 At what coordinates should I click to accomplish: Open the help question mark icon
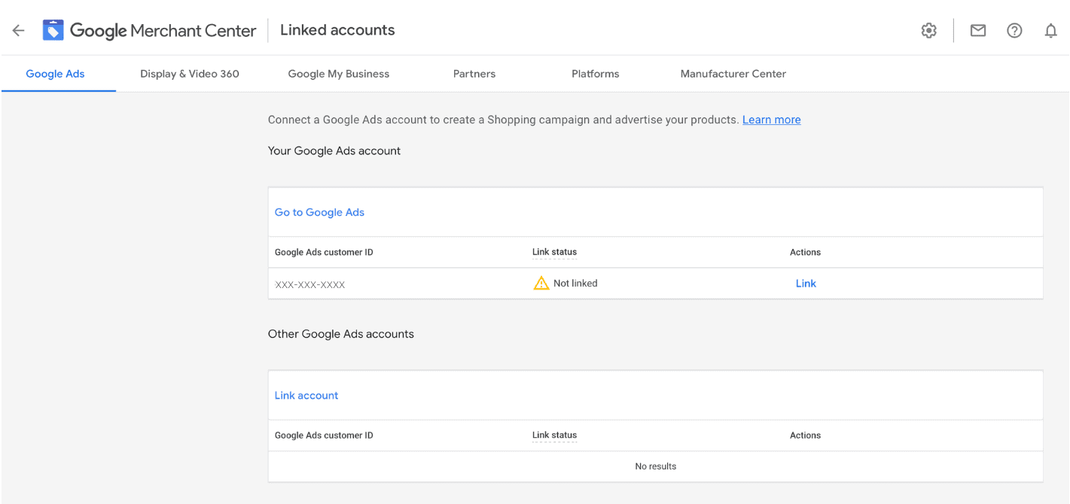[1014, 30]
